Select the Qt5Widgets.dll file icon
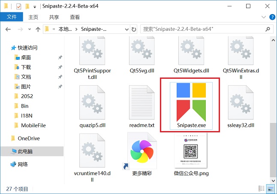The image size is (277, 194). click(x=191, y=51)
